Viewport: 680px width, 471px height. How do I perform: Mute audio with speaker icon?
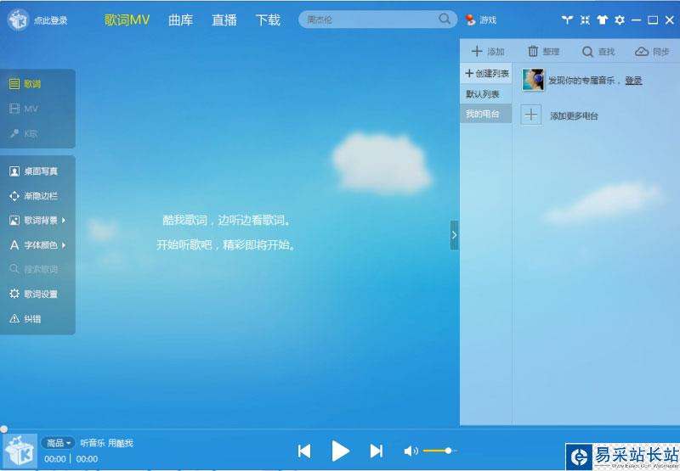[411, 451]
